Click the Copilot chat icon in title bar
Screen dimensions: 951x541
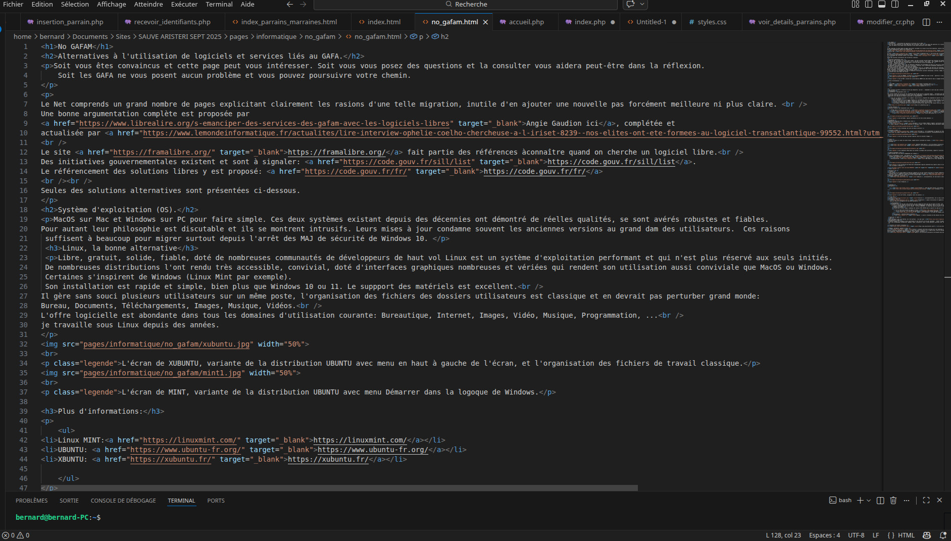click(630, 4)
